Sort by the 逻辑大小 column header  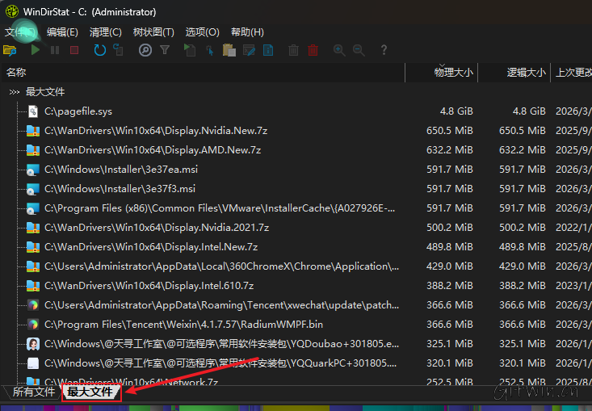[526, 73]
